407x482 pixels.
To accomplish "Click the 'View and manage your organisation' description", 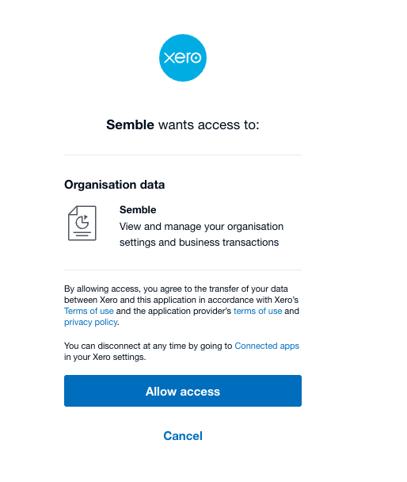I will 201,227.
